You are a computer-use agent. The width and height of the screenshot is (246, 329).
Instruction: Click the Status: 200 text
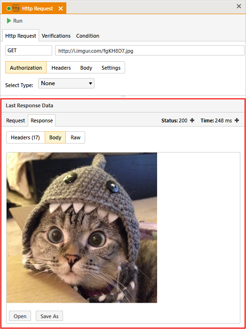click(175, 120)
